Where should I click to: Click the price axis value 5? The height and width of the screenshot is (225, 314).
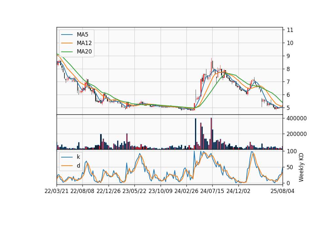coord(288,108)
